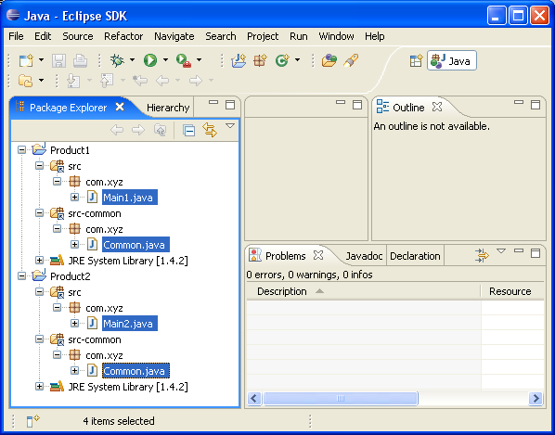
Task: Expand the Main2.java node
Action: 74,324
